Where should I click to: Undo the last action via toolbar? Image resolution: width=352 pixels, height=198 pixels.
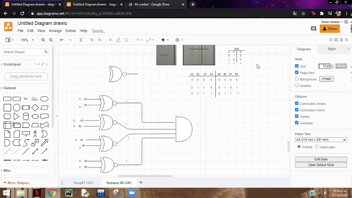(x=62, y=40)
